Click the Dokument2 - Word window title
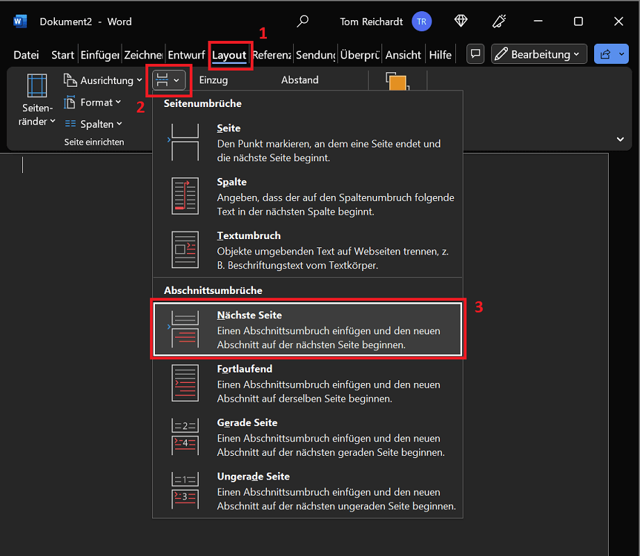640x556 pixels. (x=85, y=22)
